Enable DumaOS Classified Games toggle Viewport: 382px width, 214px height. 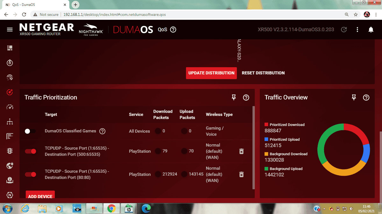click(31, 131)
